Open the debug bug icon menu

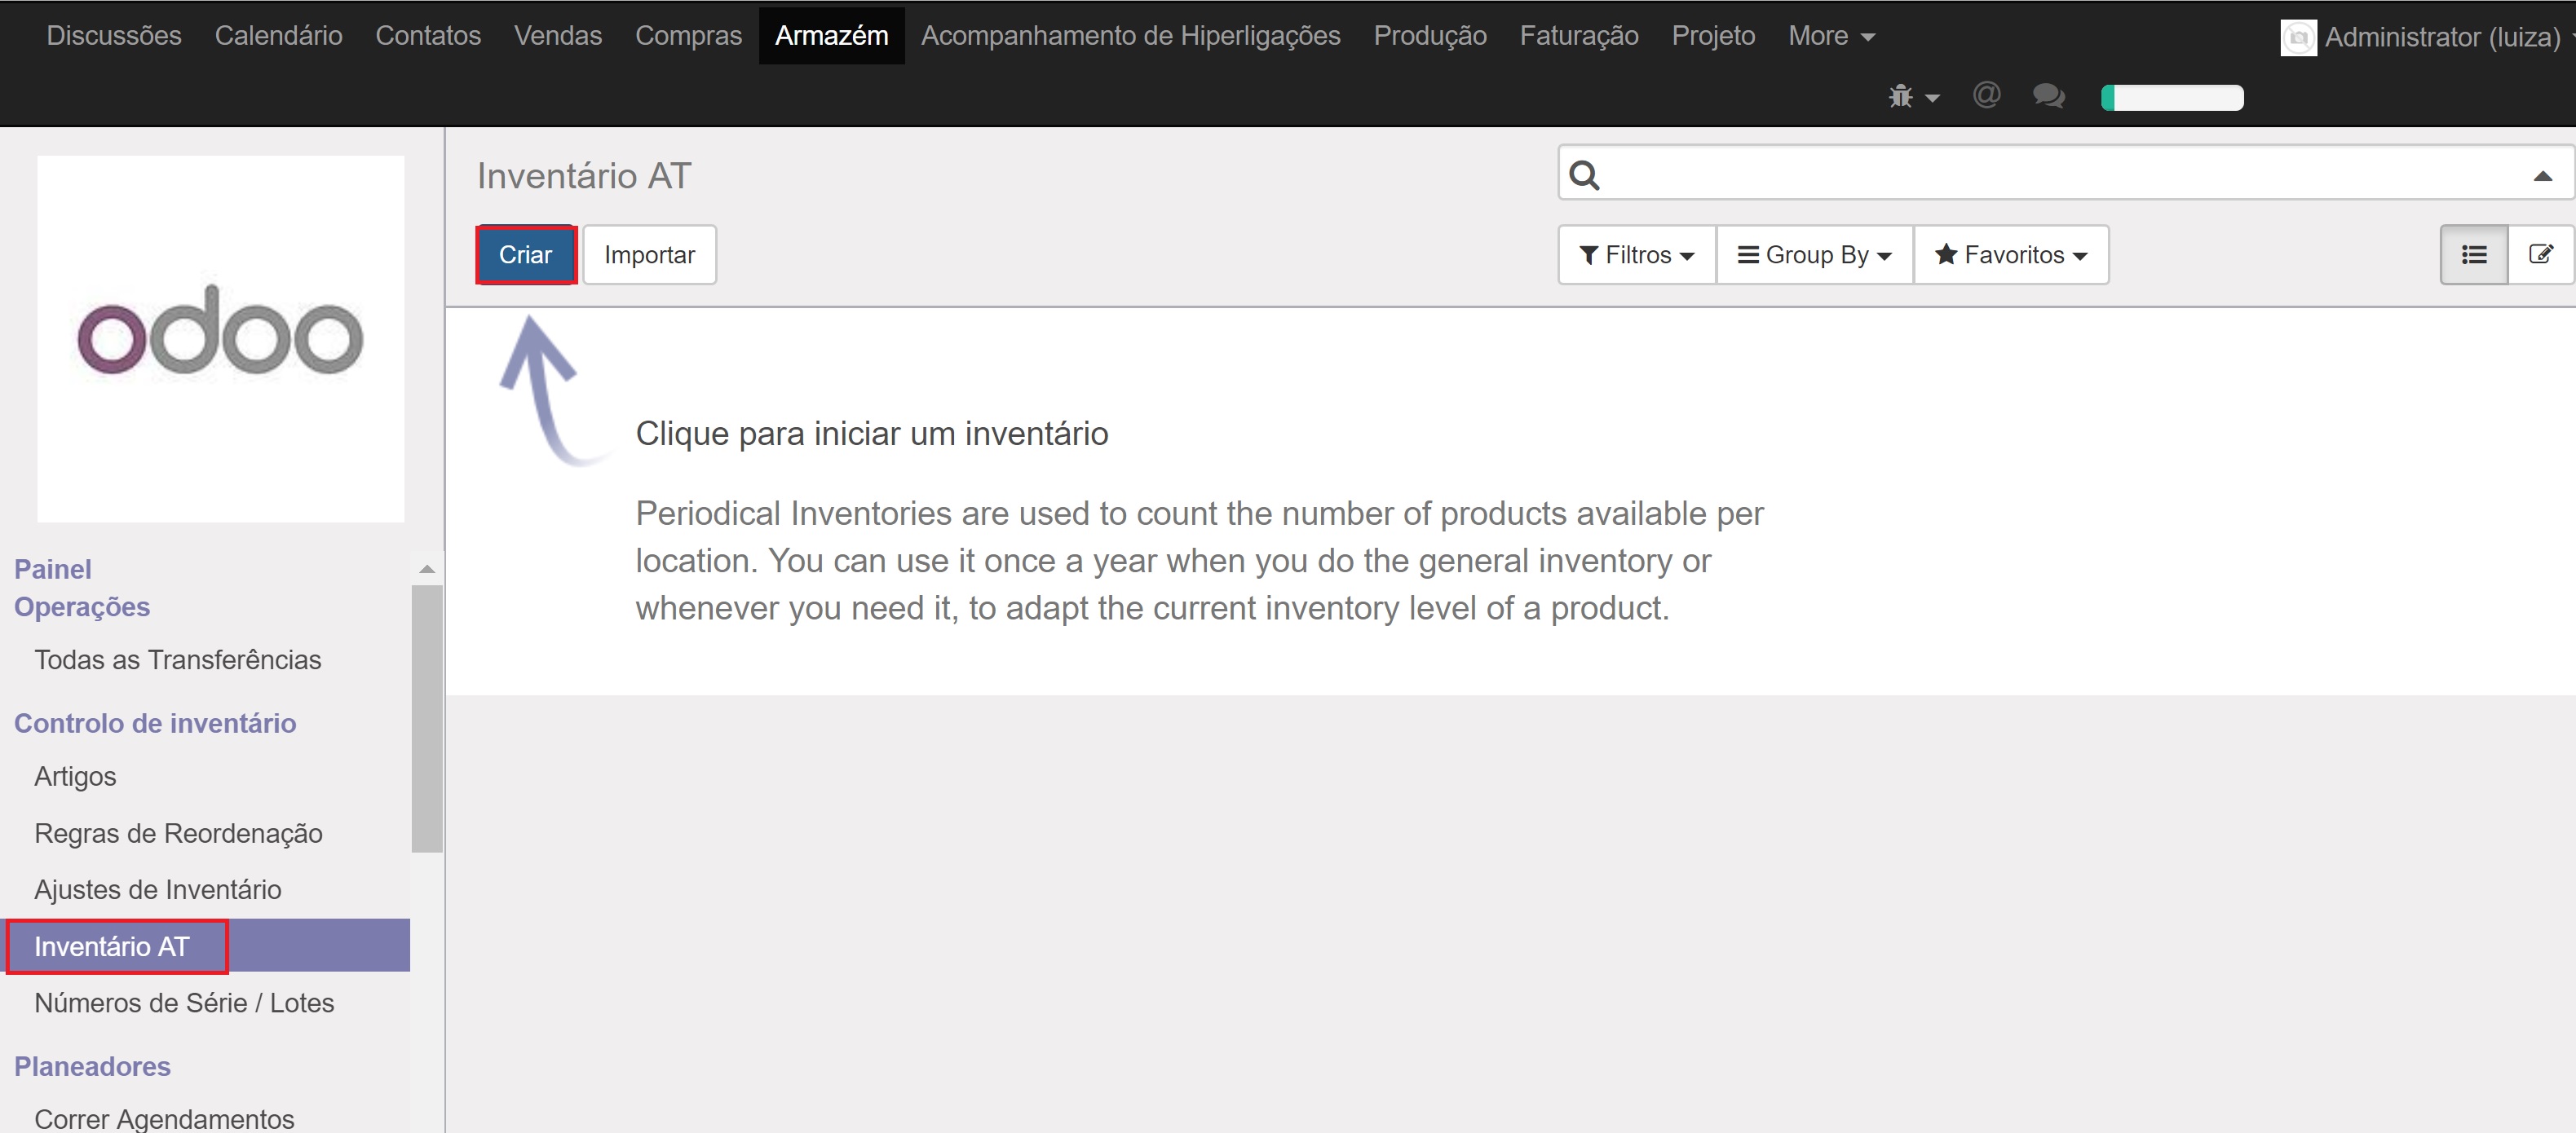(x=1911, y=97)
